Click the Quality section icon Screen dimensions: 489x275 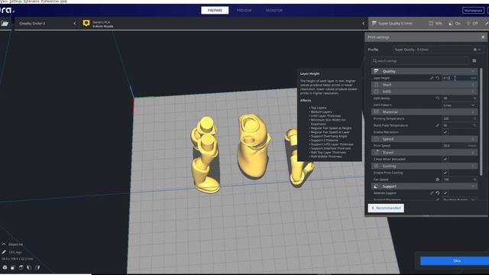click(376, 71)
